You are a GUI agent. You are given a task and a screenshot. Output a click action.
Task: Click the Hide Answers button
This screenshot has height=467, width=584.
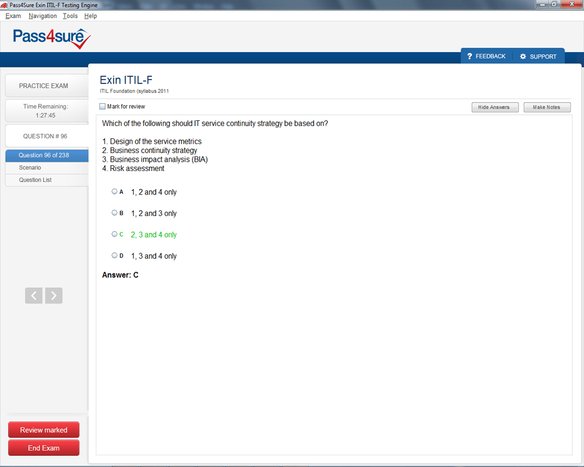coord(495,107)
